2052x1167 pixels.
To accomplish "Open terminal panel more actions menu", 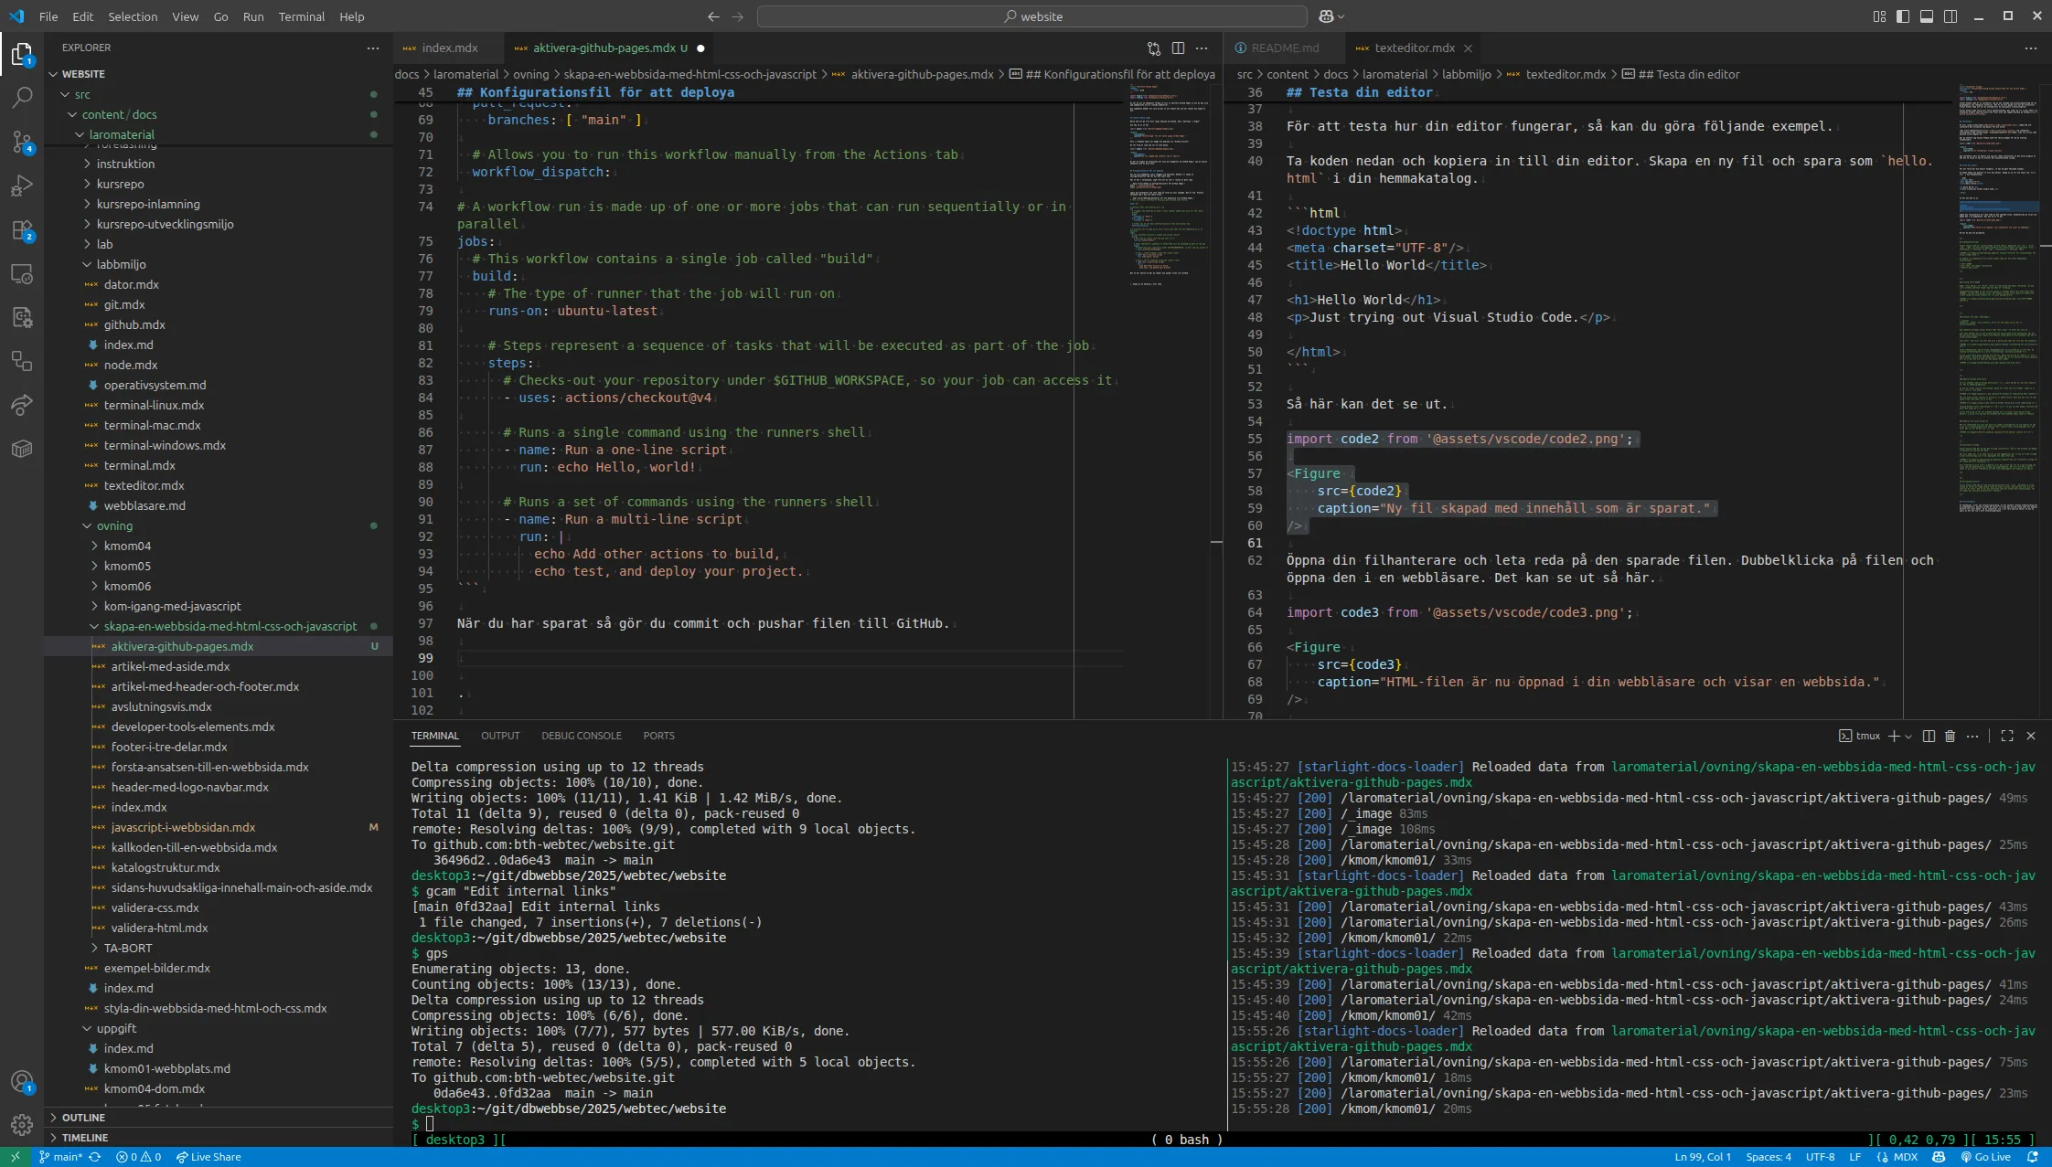I will 1972,736.
